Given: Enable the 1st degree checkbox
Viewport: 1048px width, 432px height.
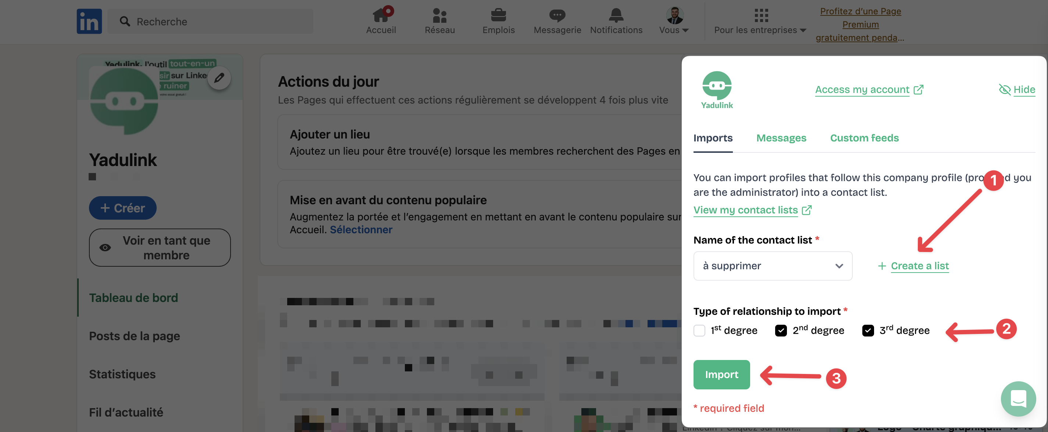Looking at the screenshot, I should coord(699,330).
